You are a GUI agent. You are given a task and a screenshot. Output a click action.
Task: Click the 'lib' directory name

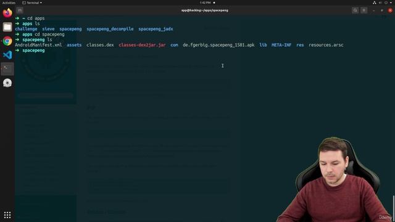pyautogui.click(x=263, y=45)
